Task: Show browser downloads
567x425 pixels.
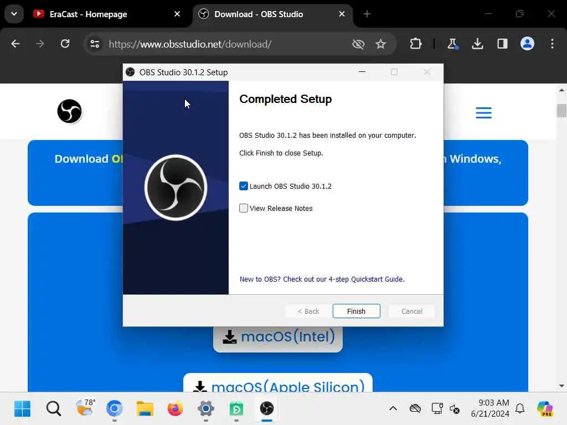Action: click(477, 44)
